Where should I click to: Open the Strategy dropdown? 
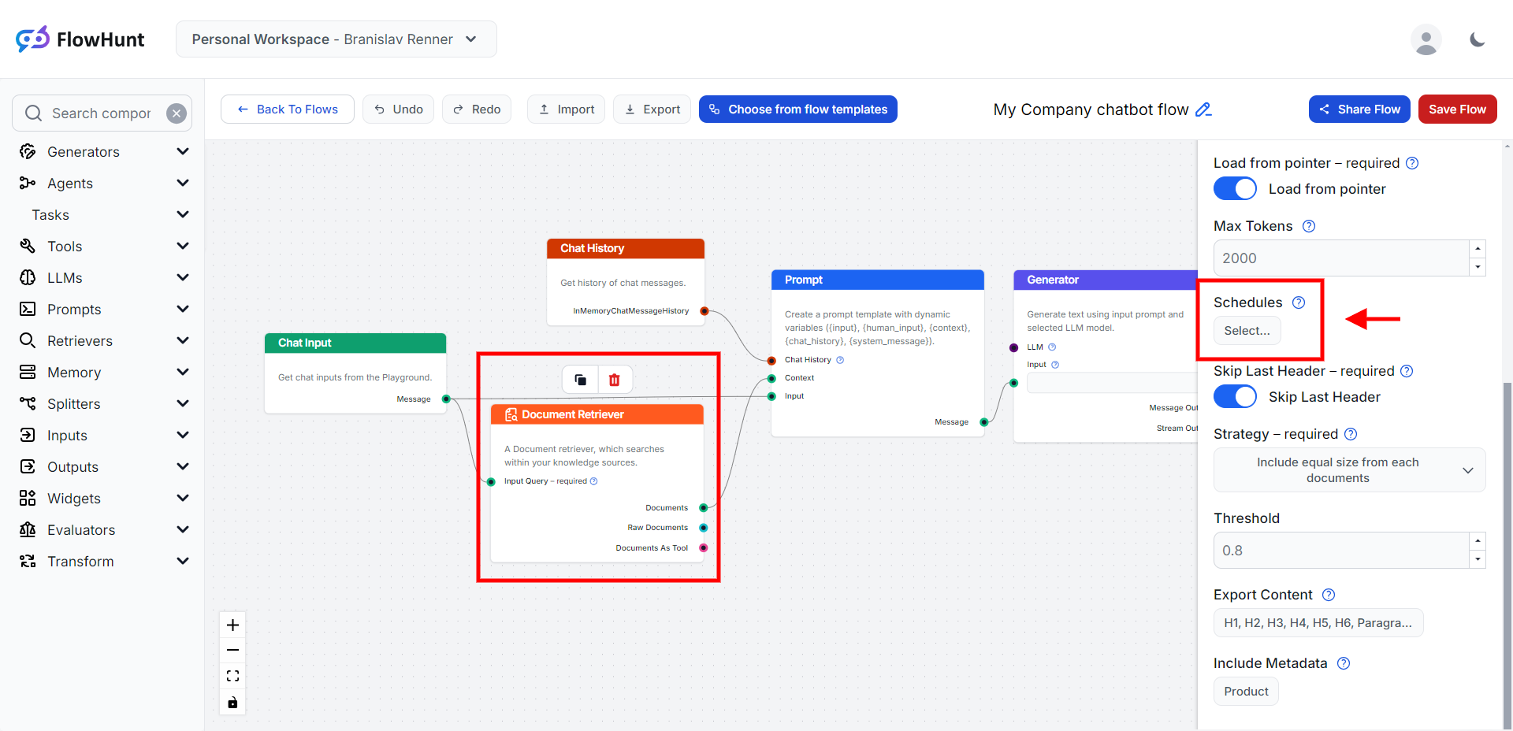(1349, 470)
